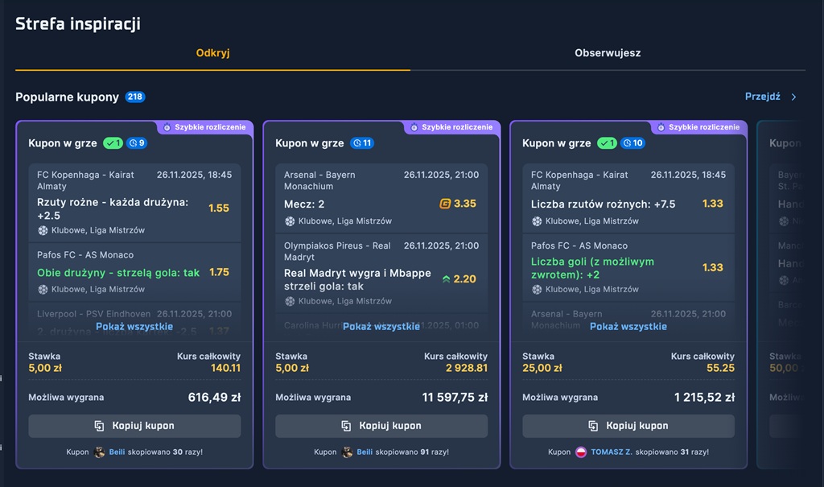Expand first coupon with Pokaż wszystkie
824x487 pixels.
(x=134, y=326)
